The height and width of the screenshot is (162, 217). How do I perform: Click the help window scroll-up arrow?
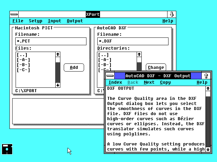click(208, 88)
